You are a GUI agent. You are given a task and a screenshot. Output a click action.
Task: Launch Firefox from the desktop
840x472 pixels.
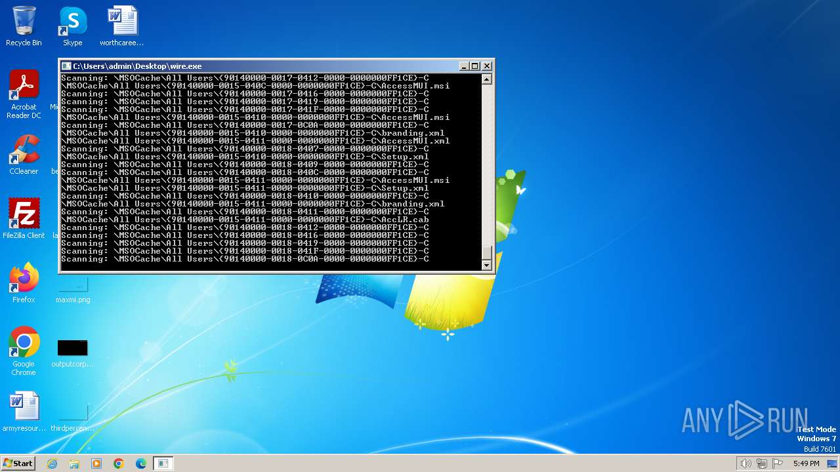point(24,283)
